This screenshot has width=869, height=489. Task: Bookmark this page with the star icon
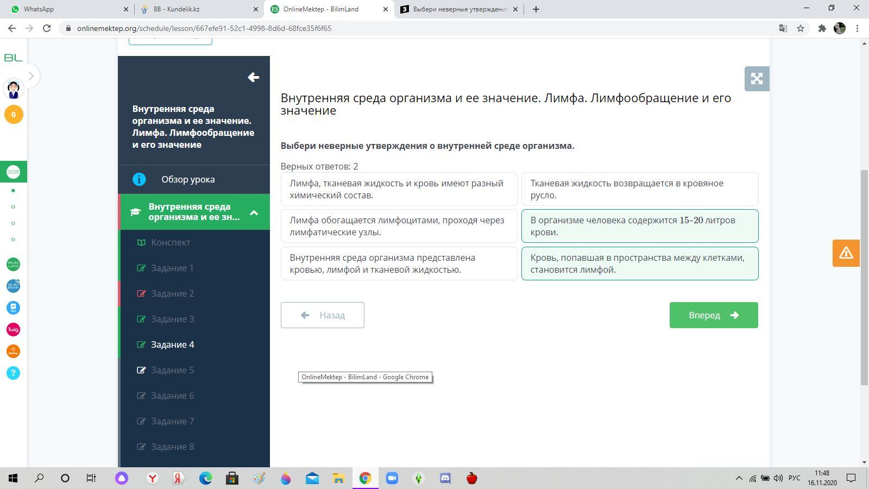click(x=801, y=28)
